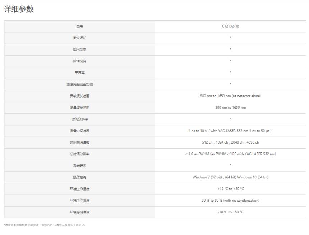Click the 测量波长范围 row label
This screenshot has height=235, width=309.
click(x=80, y=108)
